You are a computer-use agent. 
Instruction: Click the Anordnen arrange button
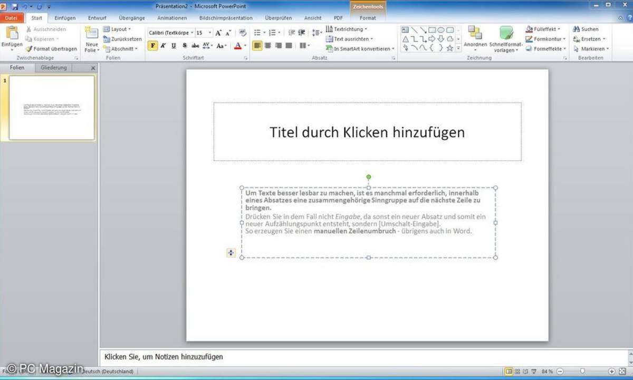click(x=475, y=39)
